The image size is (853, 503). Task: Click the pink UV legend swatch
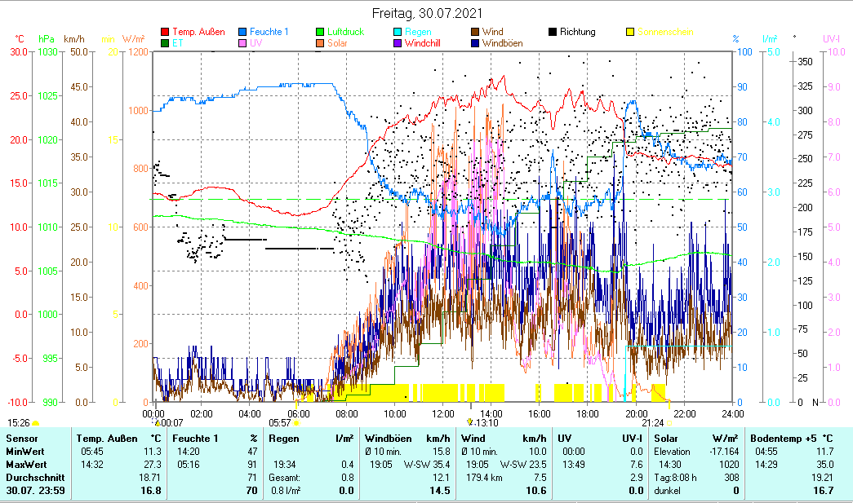242,43
